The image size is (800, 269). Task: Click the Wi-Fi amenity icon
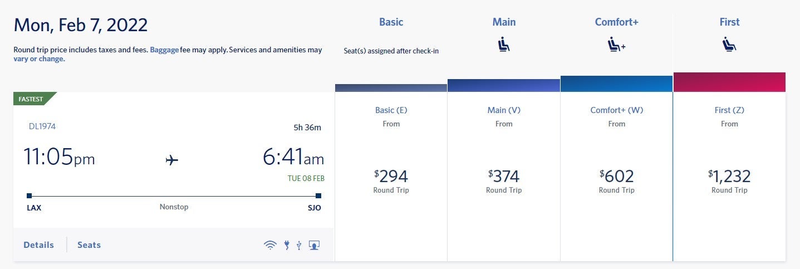point(271,245)
